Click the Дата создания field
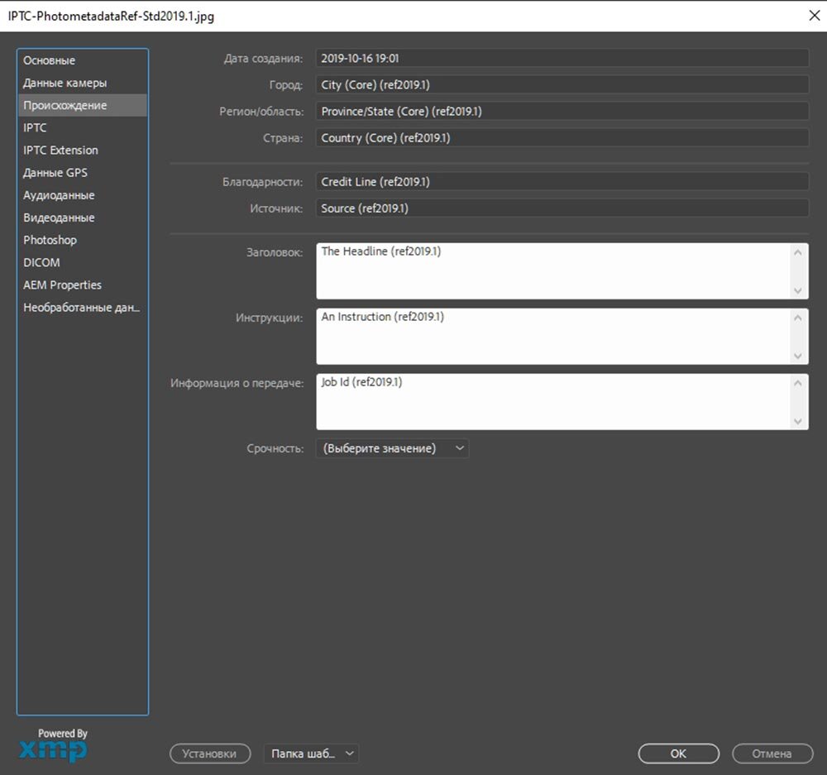827x775 pixels. click(x=562, y=58)
